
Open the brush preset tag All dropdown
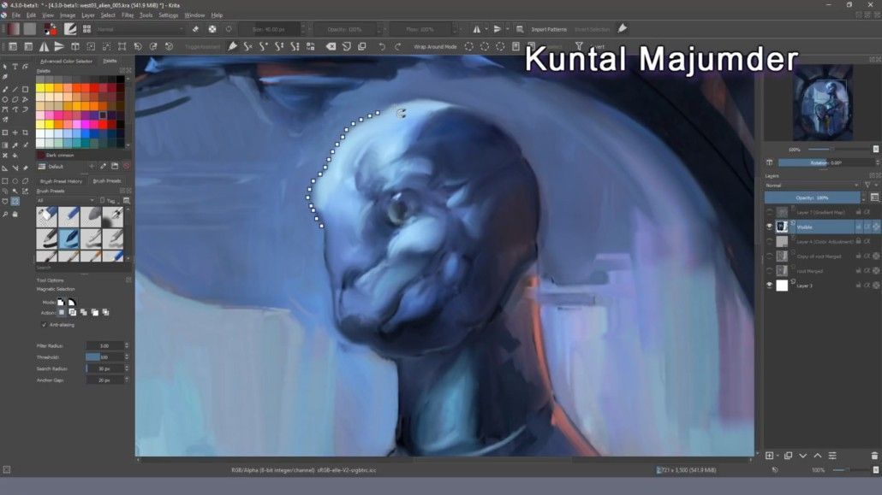click(x=65, y=201)
